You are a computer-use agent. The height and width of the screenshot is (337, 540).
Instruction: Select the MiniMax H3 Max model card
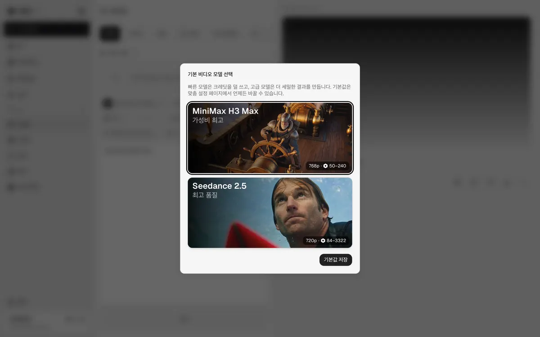[x=270, y=138]
